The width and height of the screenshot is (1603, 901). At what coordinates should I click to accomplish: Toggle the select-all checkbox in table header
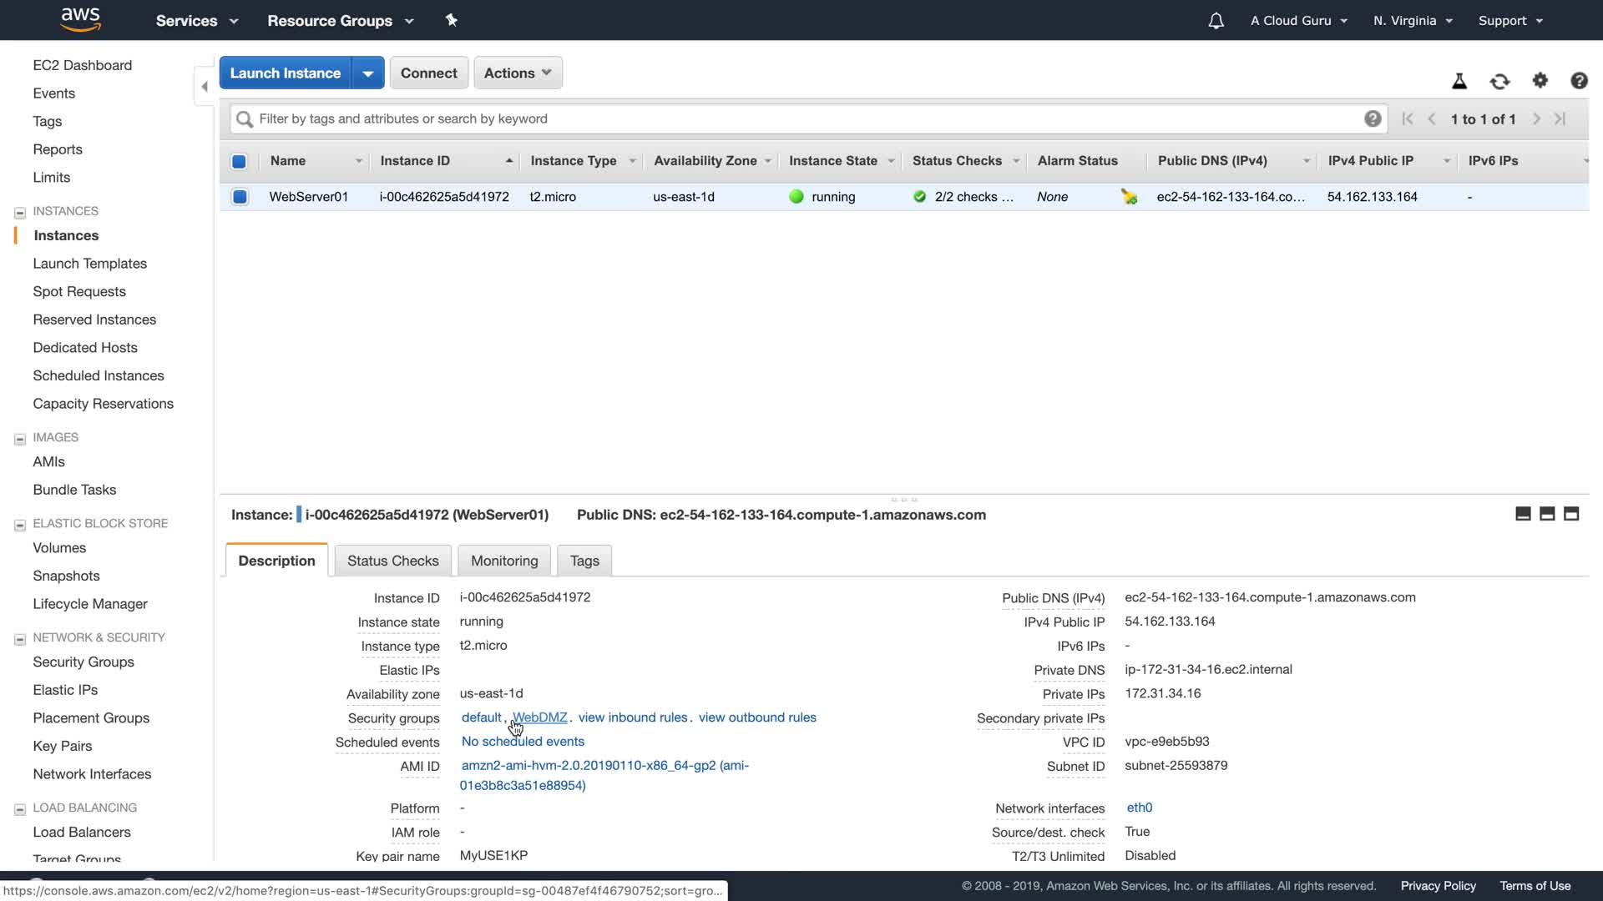click(239, 161)
